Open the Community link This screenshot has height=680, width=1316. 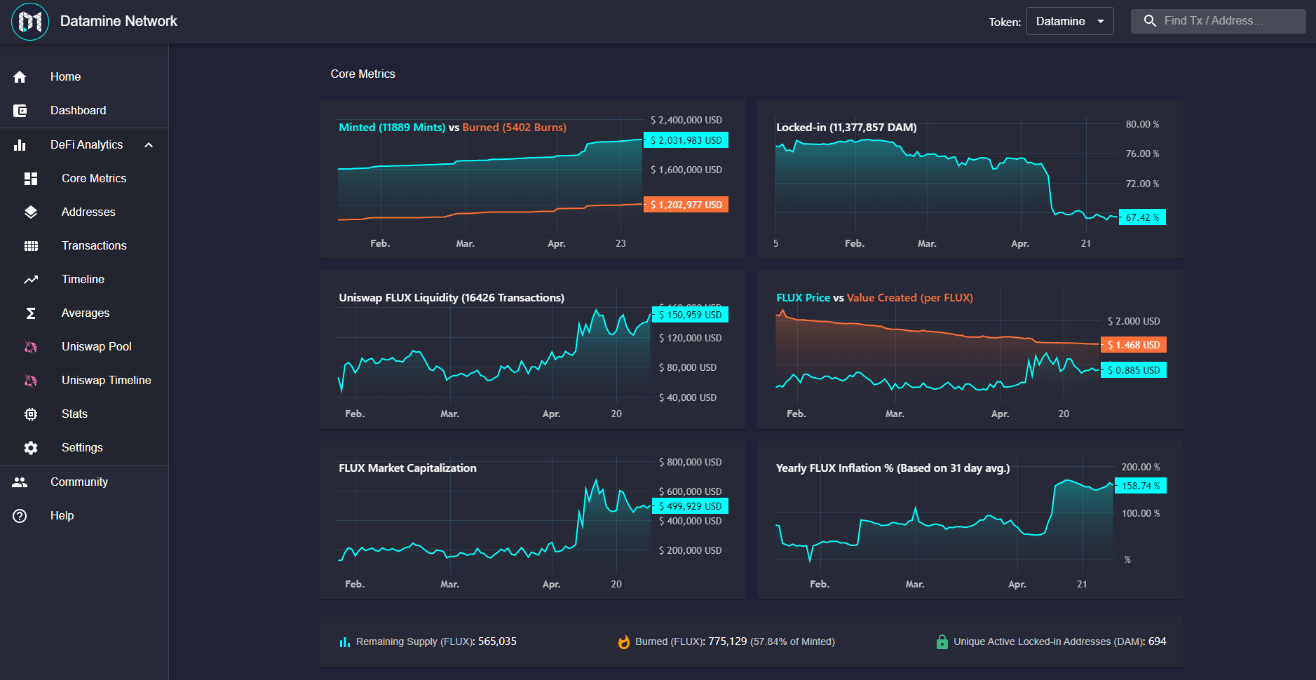[x=84, y=482]
